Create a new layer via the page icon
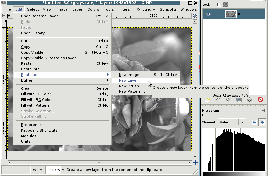This screenshot has height=176, width=268. click(x=207, y=100)
